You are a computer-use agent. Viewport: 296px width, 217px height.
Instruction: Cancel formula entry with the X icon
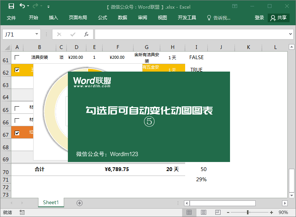[59, 34]
